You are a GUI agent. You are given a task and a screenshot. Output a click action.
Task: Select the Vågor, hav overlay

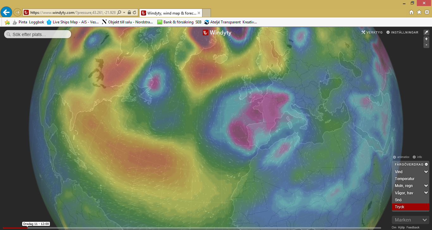pyautogui.click(x=404, y=193)
